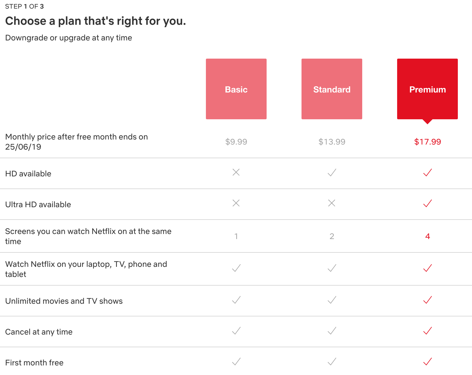Click the $9.99 Basic price
The width and height of the screenshot is (472, 375).
[x=236, y=142]
